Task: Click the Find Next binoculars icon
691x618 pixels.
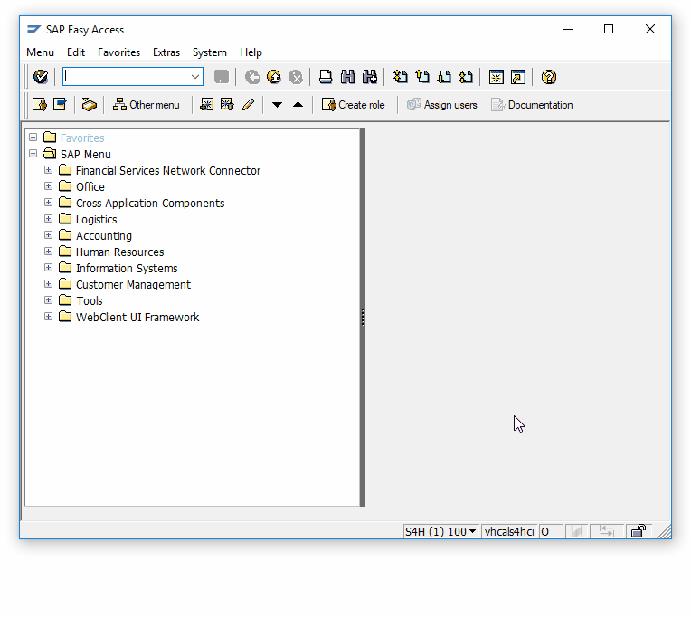Action: 370,77
